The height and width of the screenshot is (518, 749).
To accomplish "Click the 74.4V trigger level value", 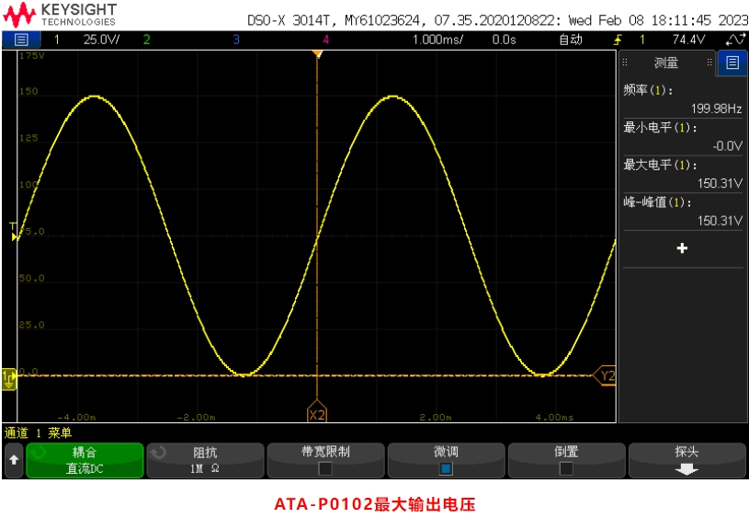I will coord(688,40).
